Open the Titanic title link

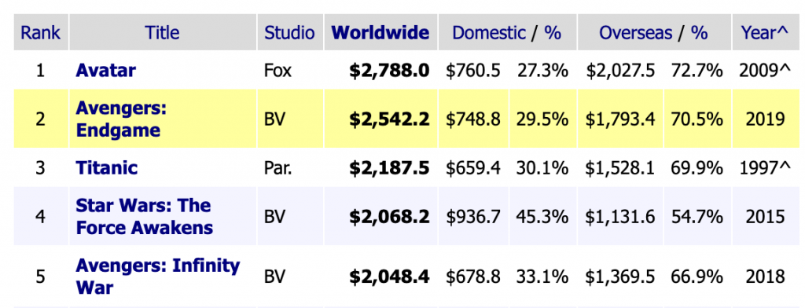coord(106,168)
